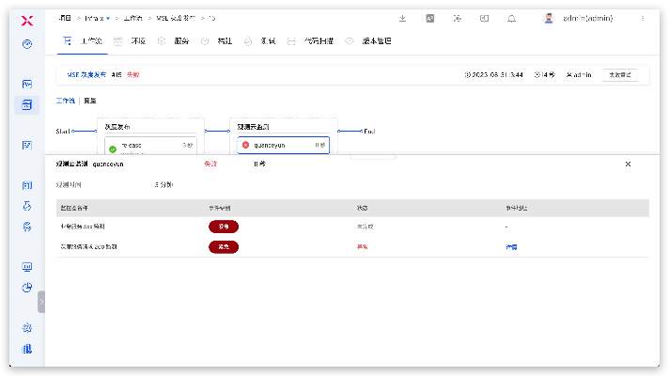Expand the sidebar with the collapse handle

point(41,301)
